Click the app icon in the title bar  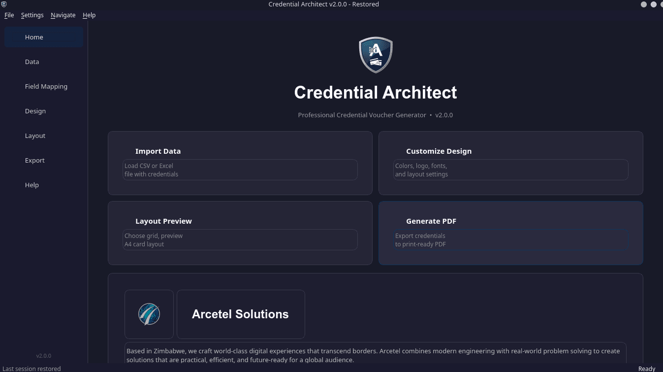click(4, 4)
